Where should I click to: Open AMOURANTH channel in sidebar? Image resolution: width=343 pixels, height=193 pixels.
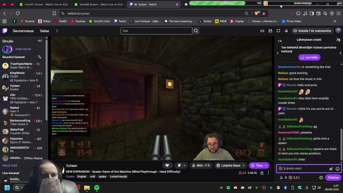24,150
